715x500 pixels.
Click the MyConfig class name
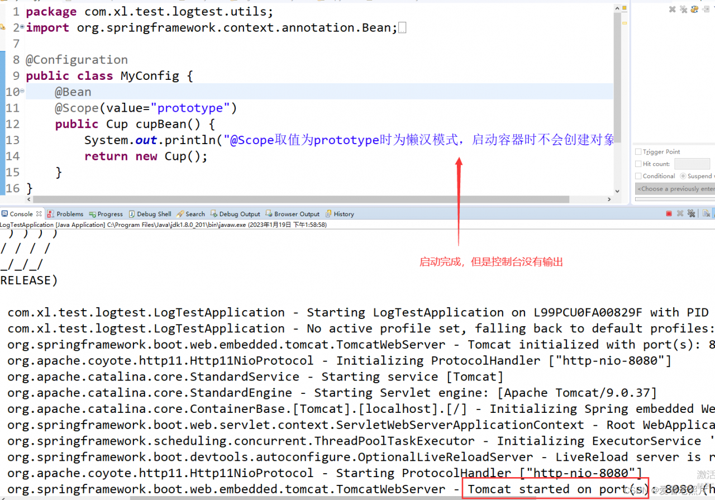pos(150,76)
